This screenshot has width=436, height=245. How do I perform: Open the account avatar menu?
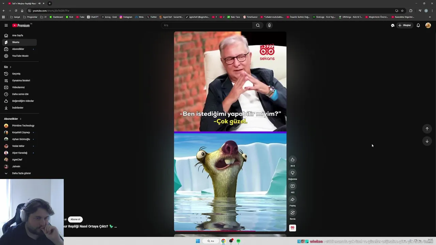pyautogui.click(x=428, y=25)
